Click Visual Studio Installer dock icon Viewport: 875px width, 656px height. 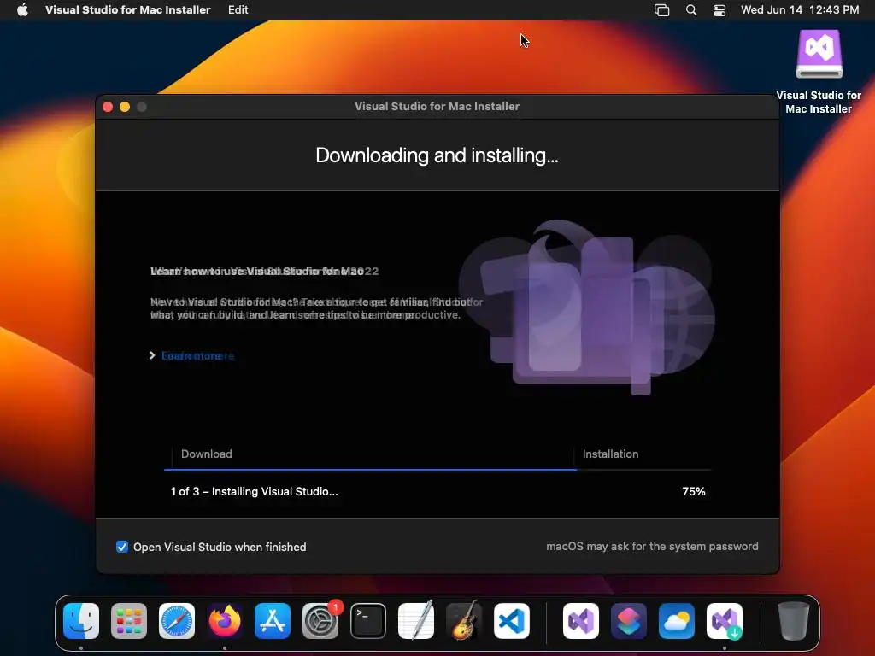[x=725, y=621]
